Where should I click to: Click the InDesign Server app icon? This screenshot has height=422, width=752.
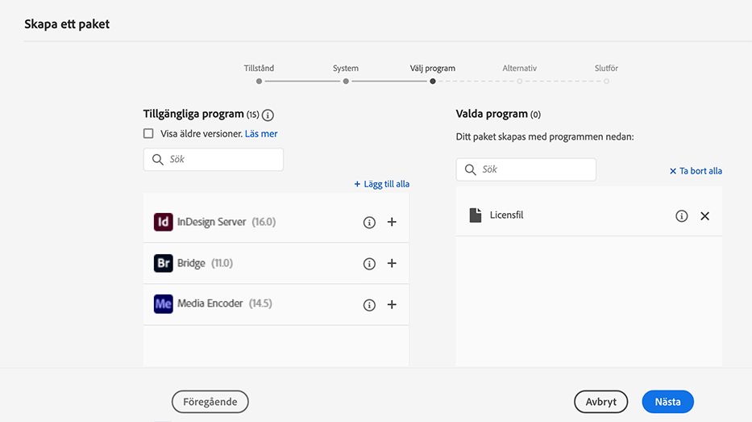(x=164, y=222)
